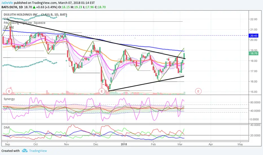This screenshot has height=155, width=263.
Task: Click the 'DULUTH HOLDINGS INC. - CLASS B, 1D, BATS' title
Action: pyautogui.click(x=35, y=15)
